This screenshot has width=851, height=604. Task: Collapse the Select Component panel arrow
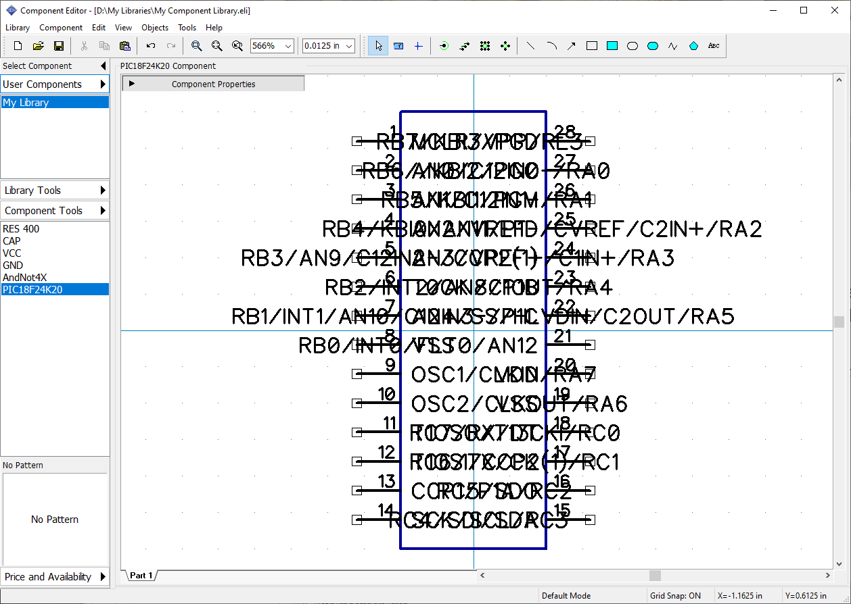point(103,66)
